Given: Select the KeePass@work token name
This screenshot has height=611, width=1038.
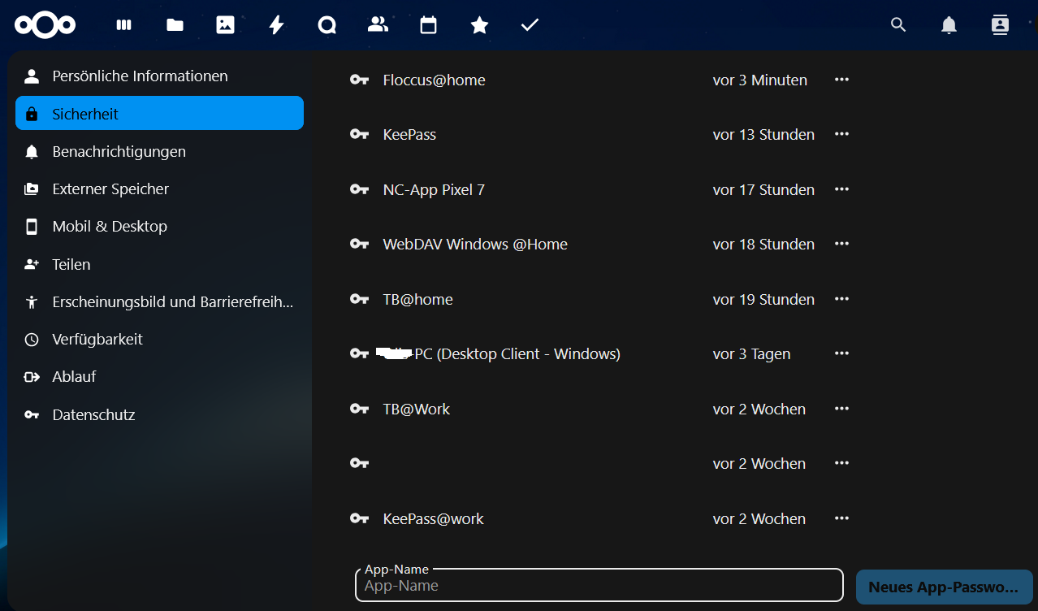Looking at the screenshot, I should pos(433,518).
